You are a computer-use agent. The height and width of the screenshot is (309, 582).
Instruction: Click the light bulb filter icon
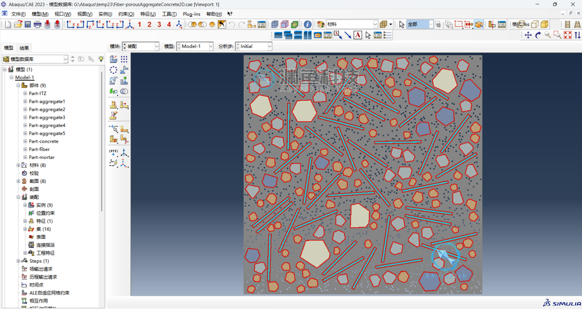pyautogui.click(x=101, y=59)
